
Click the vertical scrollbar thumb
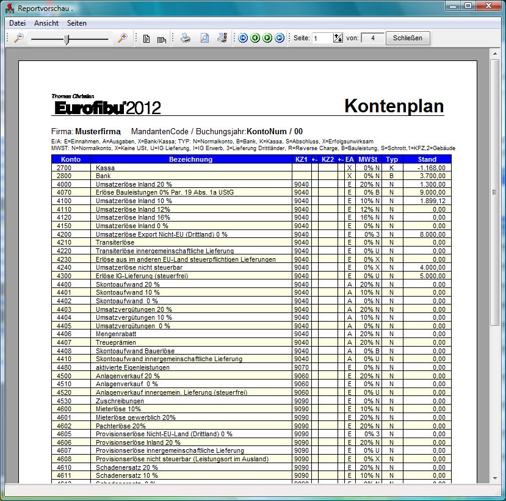click(494, 192)
